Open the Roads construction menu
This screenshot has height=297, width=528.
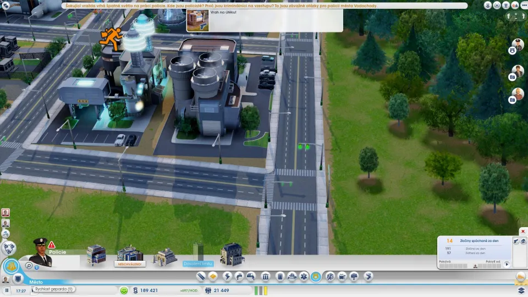(x=201, y=277)
